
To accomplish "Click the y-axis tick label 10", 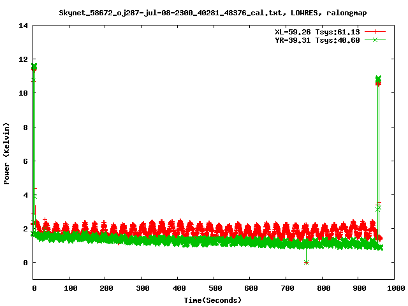I will point(23,93).
